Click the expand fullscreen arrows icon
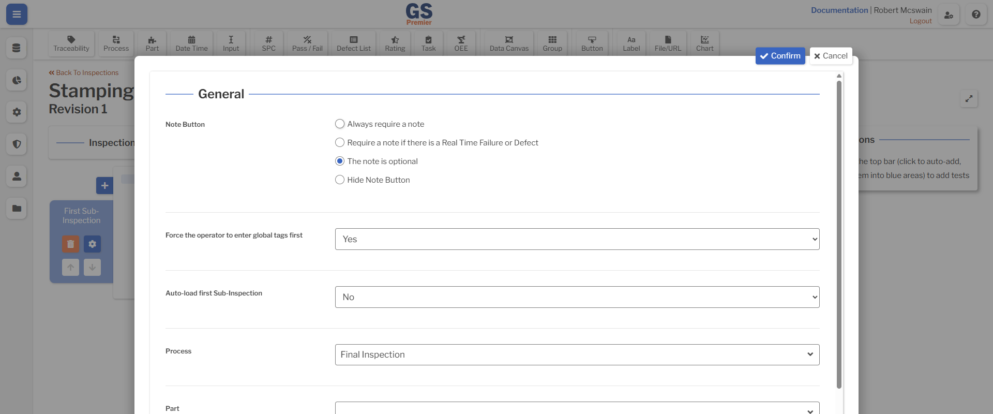This screenshot has height=414, width=993. tap(969, 98)
